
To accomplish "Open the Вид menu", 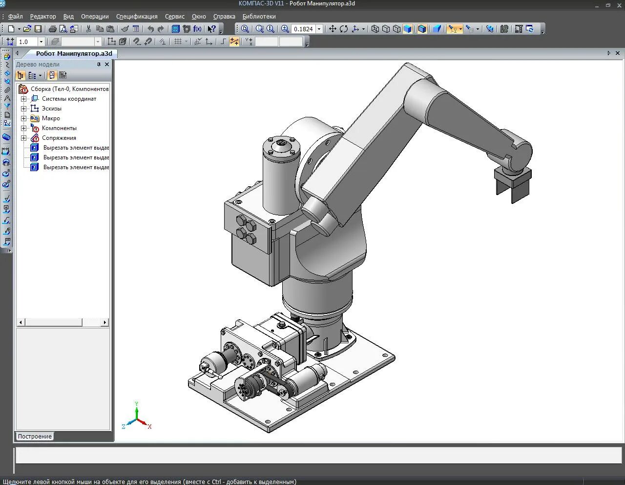I will coord(68,16).
